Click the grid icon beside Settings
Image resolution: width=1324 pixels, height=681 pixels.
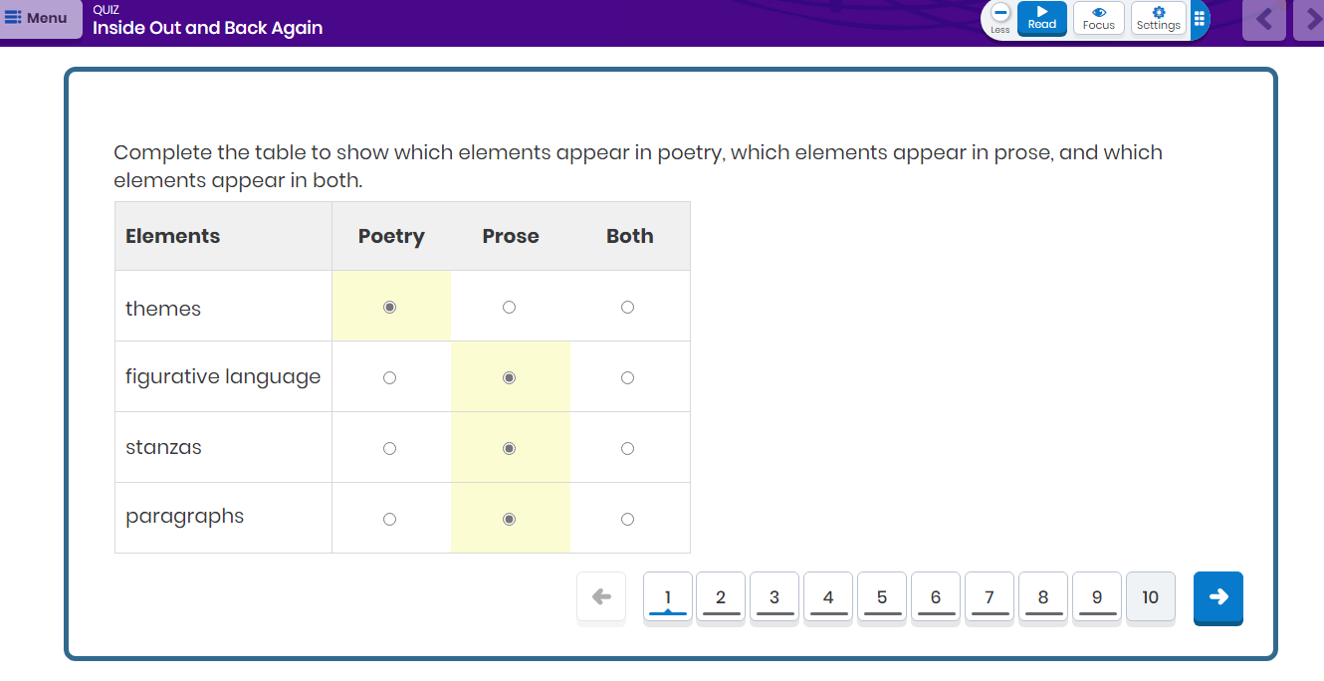(1199, 19)
